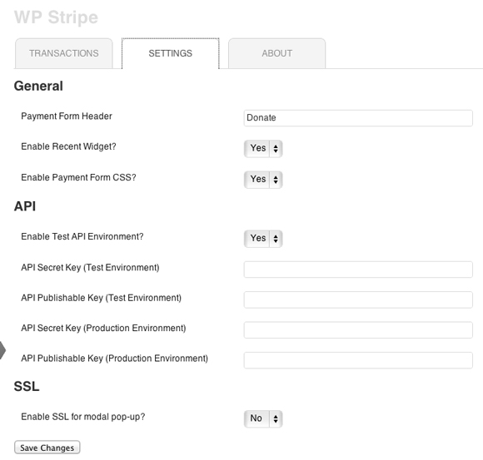
Task: Click the API Secret Key Production Environment field
Action: [358, 330]
